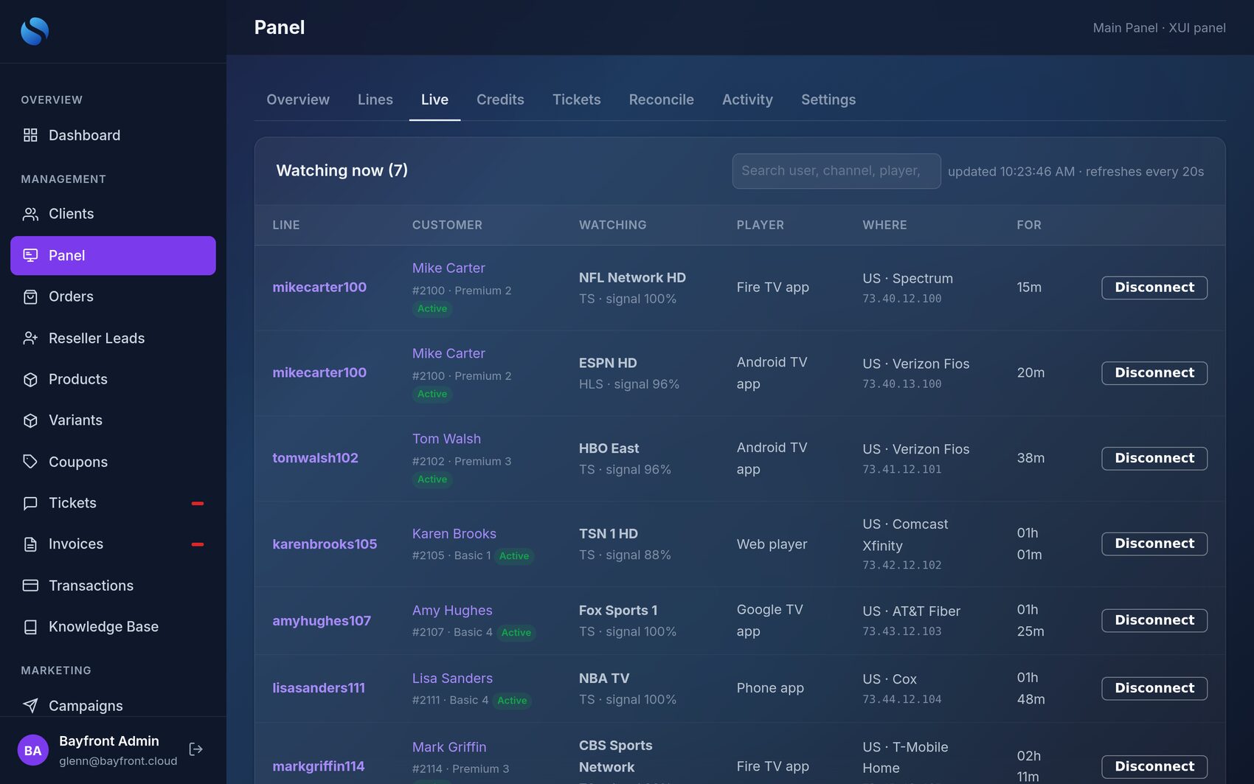Open the amyhughes107 line link
This screenshot has height=784, width=1254.
coord(322,621)
